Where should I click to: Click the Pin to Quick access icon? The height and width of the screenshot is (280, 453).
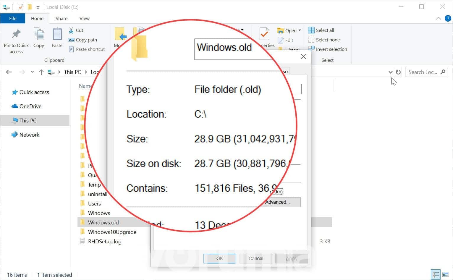pyautogui.click(x=16, y=34)
